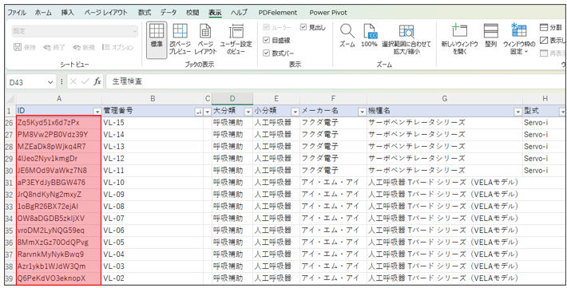Image resolution: width=567 pixels, height=288 pixels.
Task: Select cell with ID Q6PeKdVO3eknopX
Action: (x=59, y=278)
